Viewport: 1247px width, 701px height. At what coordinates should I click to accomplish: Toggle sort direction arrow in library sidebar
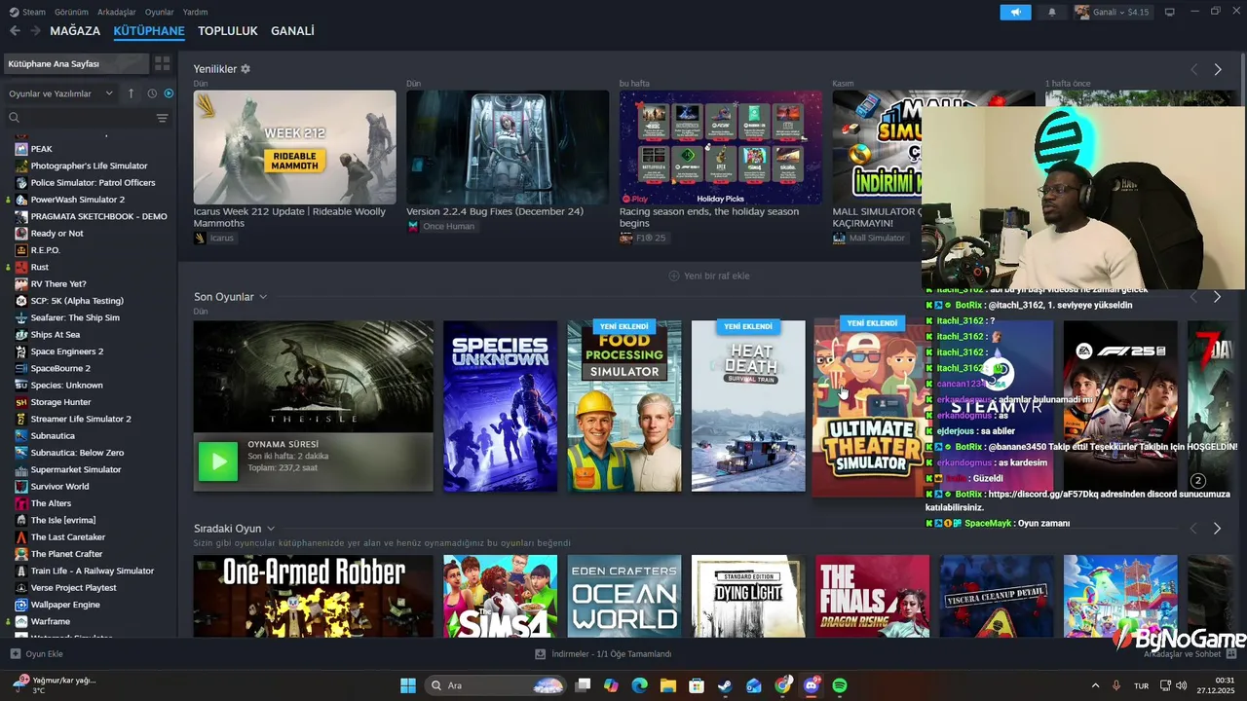click(131, 93)
